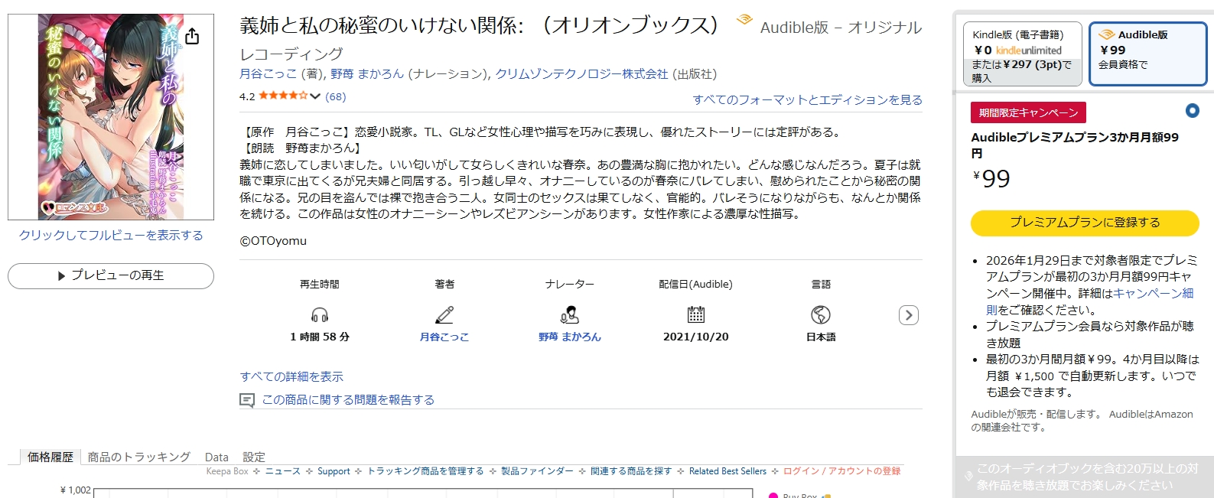Play the preview with プレビューの再生 button
This screenshot has width=1214, height=498.
click(111, 276)
